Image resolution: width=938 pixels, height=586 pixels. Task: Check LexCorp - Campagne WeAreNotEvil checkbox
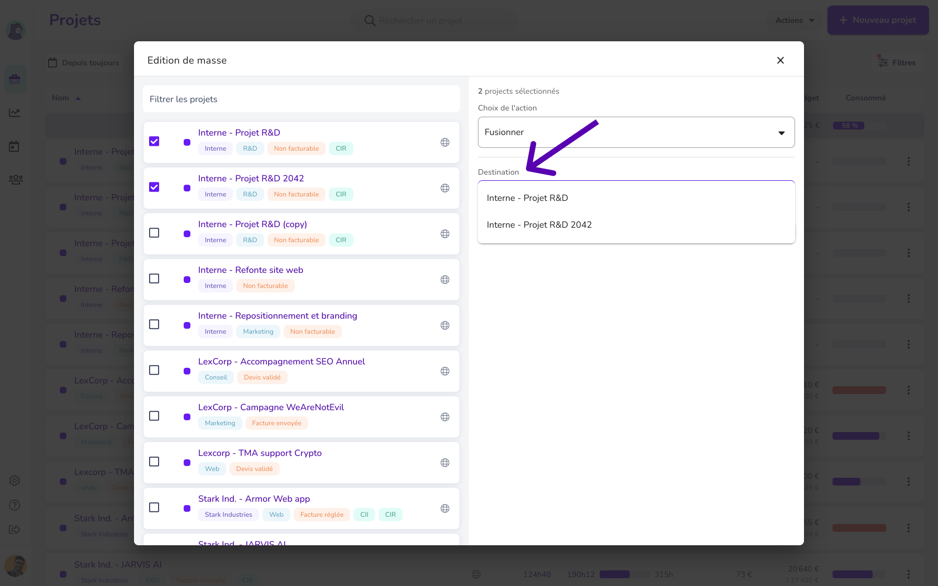[154, 416]
